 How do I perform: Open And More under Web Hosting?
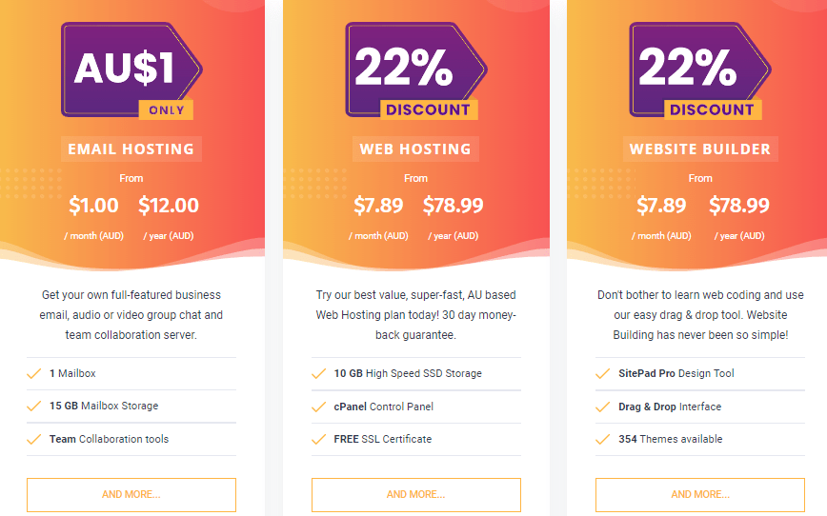(x=416, y=494)
